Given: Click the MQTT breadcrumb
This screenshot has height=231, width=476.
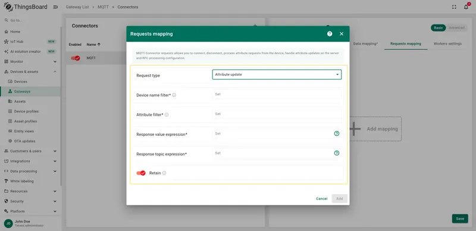Looking at the screenshot, I should pyautogui.click(x=103, y=7).
